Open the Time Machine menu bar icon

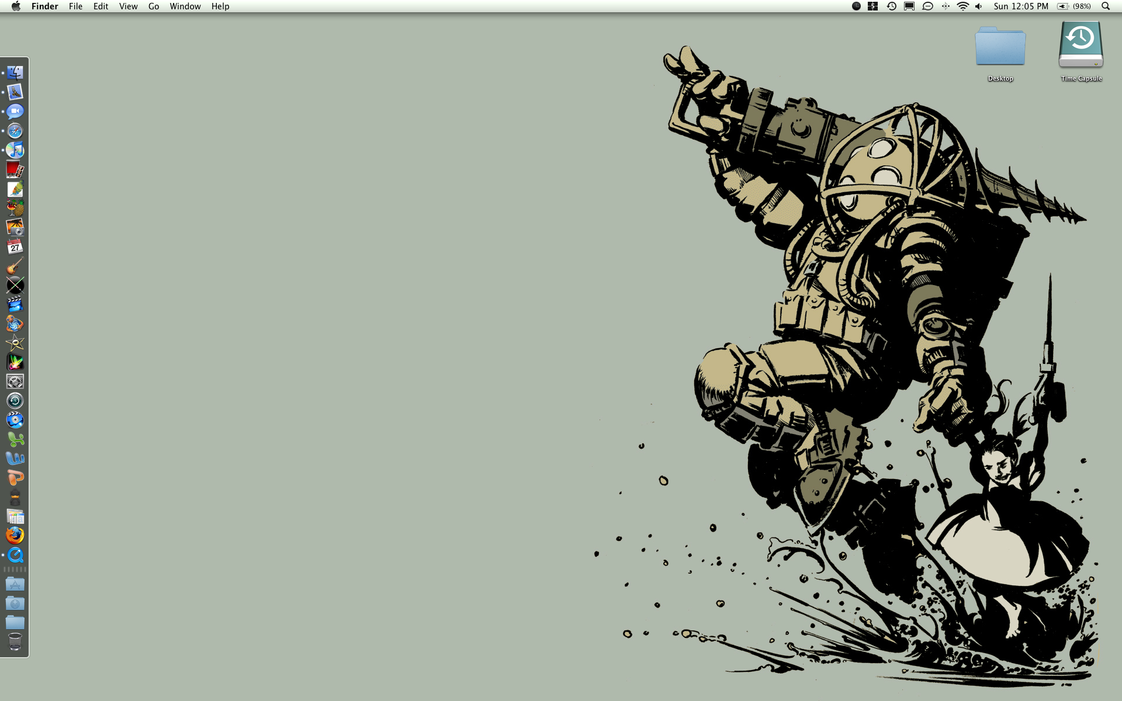tap(891, 6)
